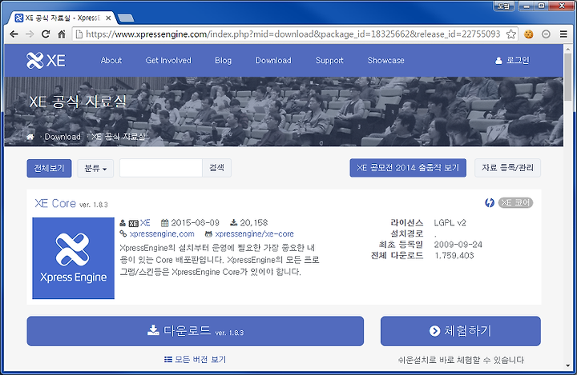577x375 pixels.
Task: Click the XE Core title link
Action: [55, 203]
